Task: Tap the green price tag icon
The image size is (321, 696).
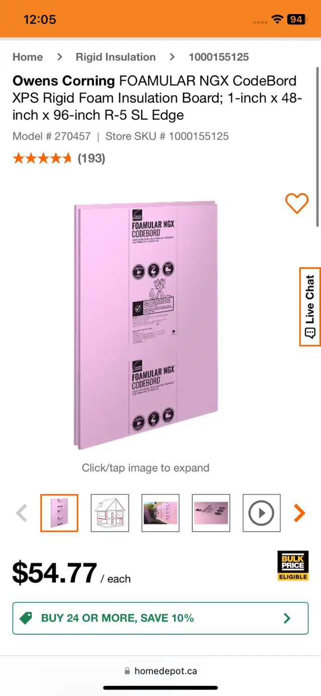Action: (26, 618)
